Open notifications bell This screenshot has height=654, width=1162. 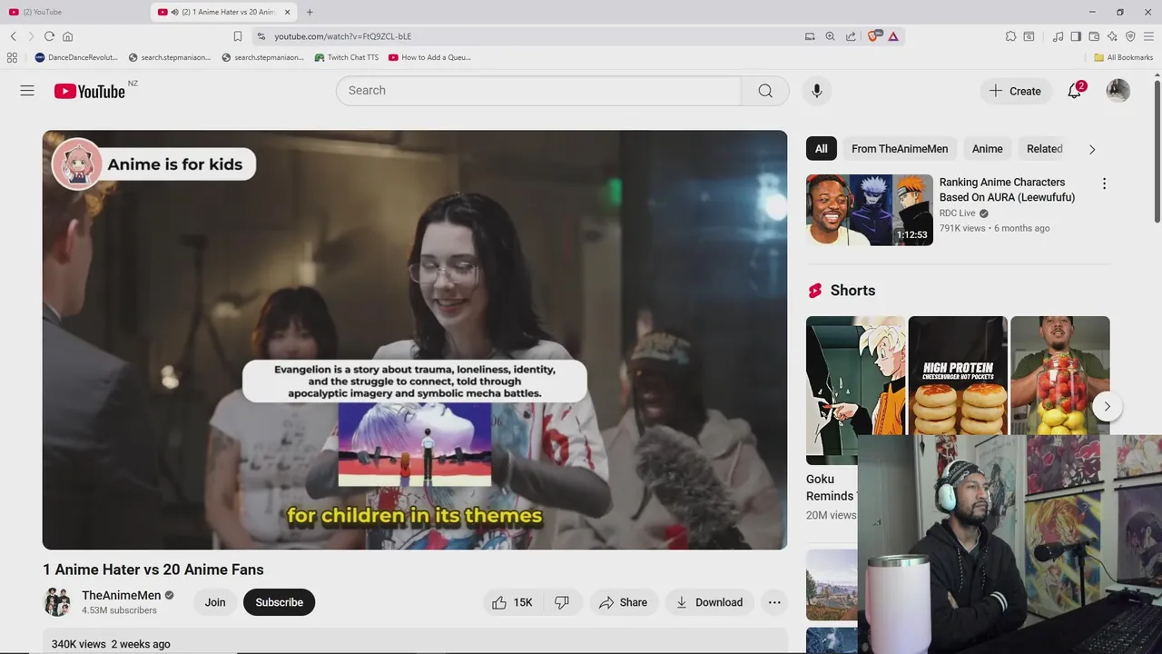pyautogui.click(x=1075, y=91)
